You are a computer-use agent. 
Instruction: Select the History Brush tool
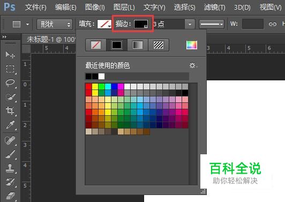pyautogui.click(x=10, y=182)
